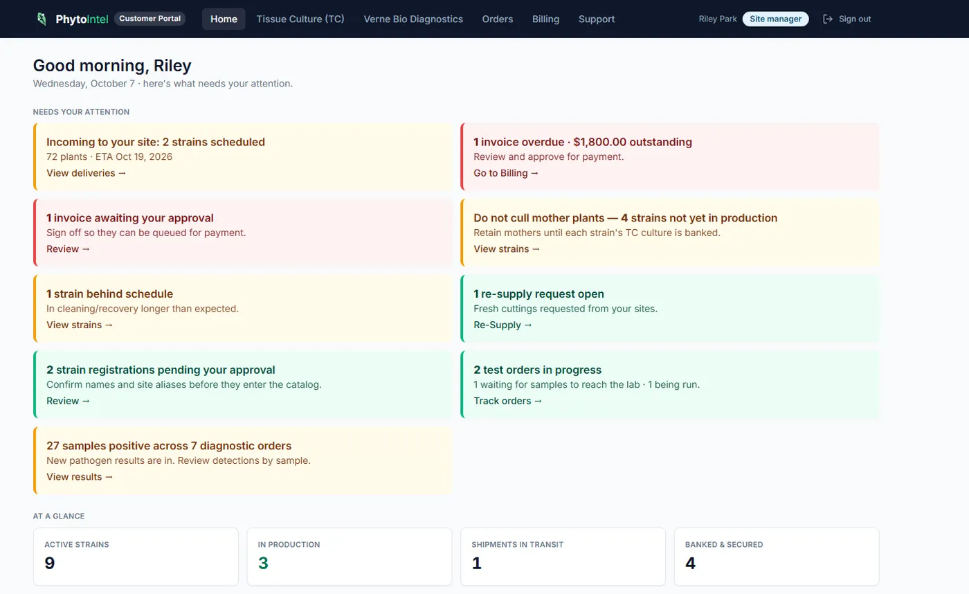Click the PhytoIntel leaf logo icon

pyautogui.click(x=42, y=19)
